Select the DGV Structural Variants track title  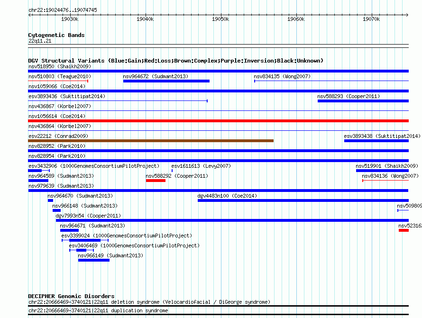click(176, 61)
